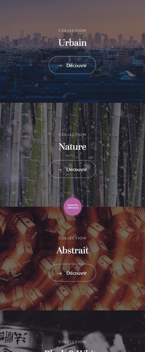Select the Abstrait collection title
This screenshot has width=145, height=352.
[72, 250]
